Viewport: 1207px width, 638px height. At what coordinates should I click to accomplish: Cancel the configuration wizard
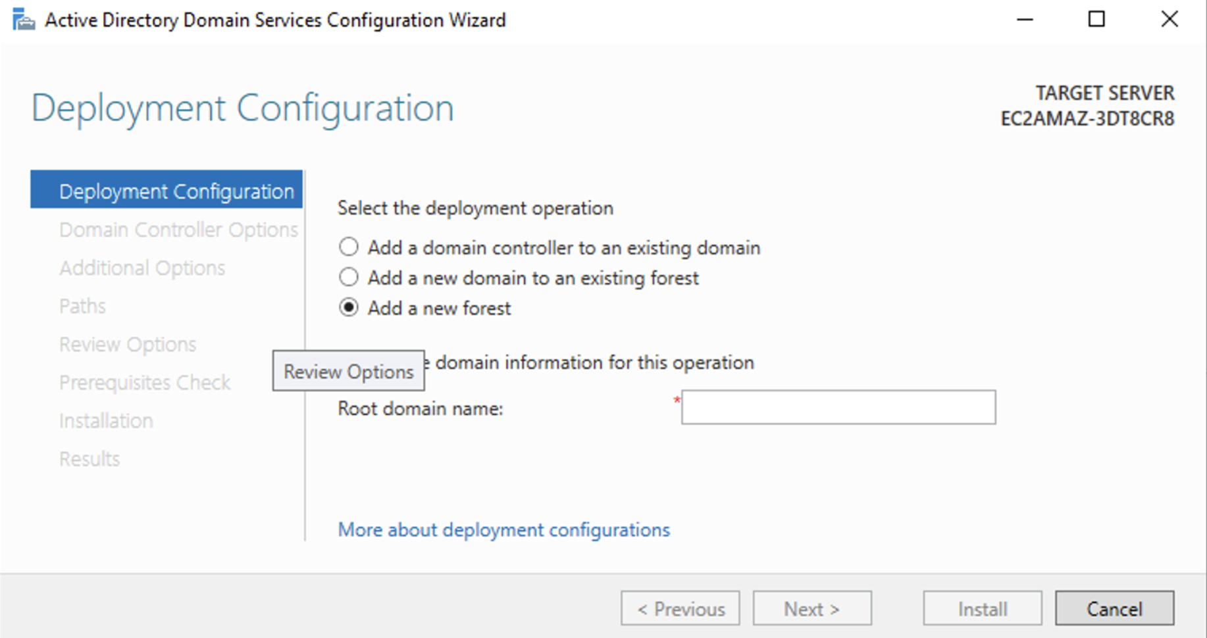(x=1114, y=608)
